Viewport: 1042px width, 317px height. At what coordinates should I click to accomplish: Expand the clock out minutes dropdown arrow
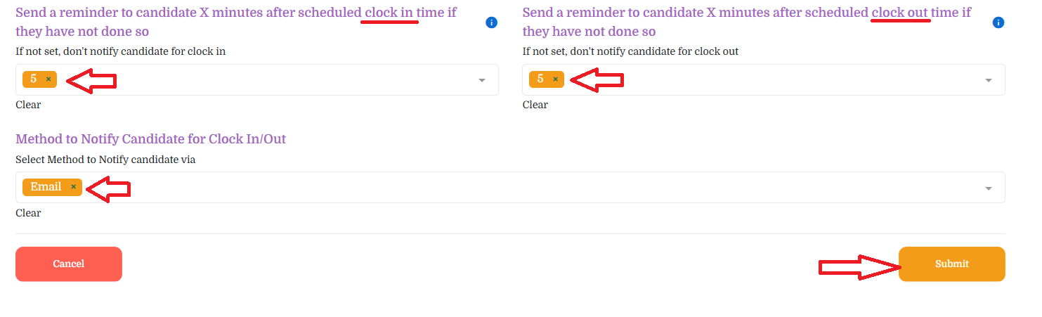point(989,80)
